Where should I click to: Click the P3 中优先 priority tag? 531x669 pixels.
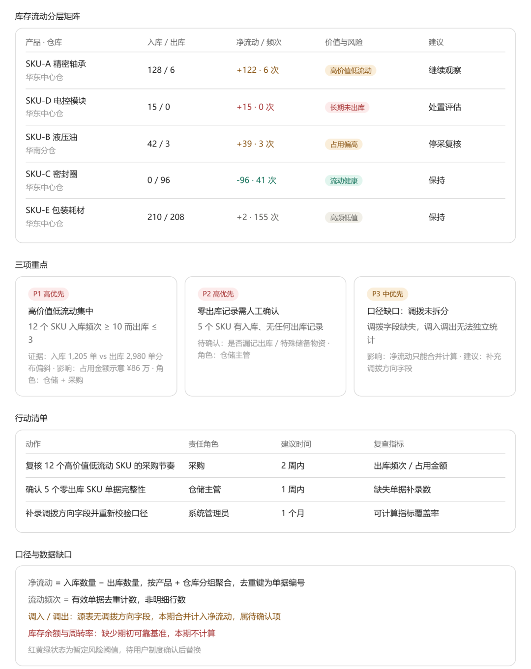[387, 294]
